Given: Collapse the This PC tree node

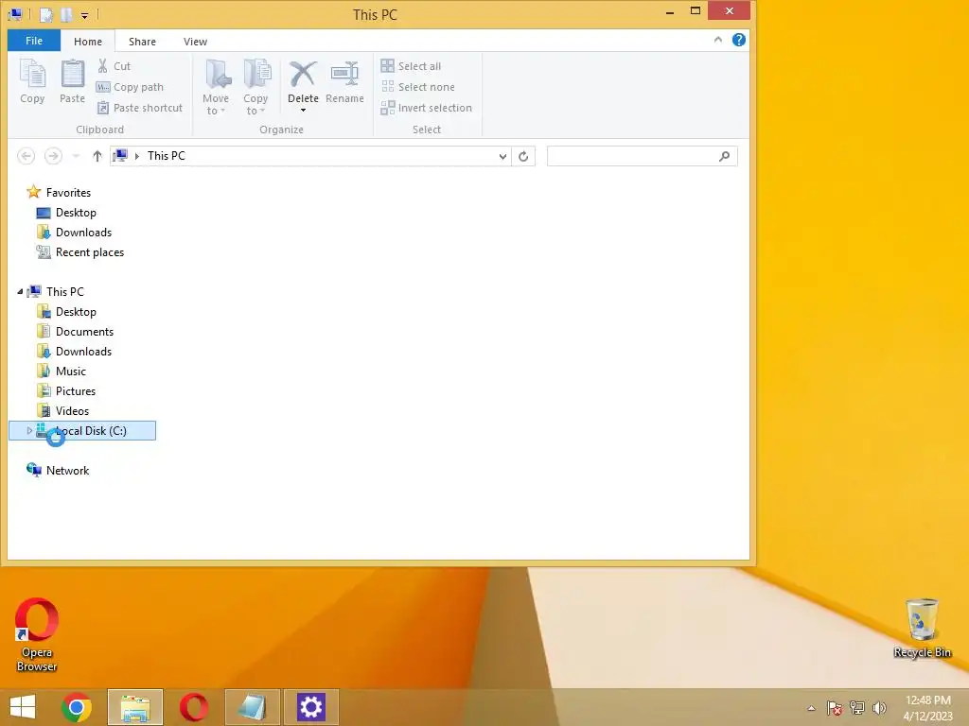Looking at the screenshot, I should 20,291.
